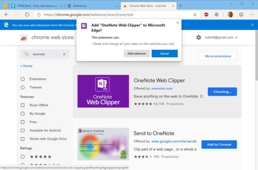Bookmark this page with the star icon

(x=195, y=15)
